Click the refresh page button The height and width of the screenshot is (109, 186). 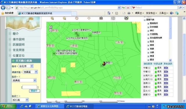(123, 8)
